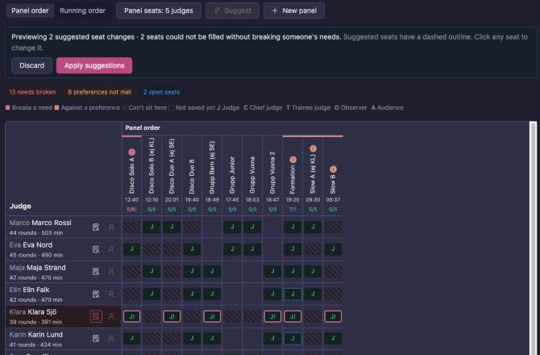Toggle Marco Rossi's seat in Disco Solo B
The image size is (540, 355).
[x=152, y=228]
